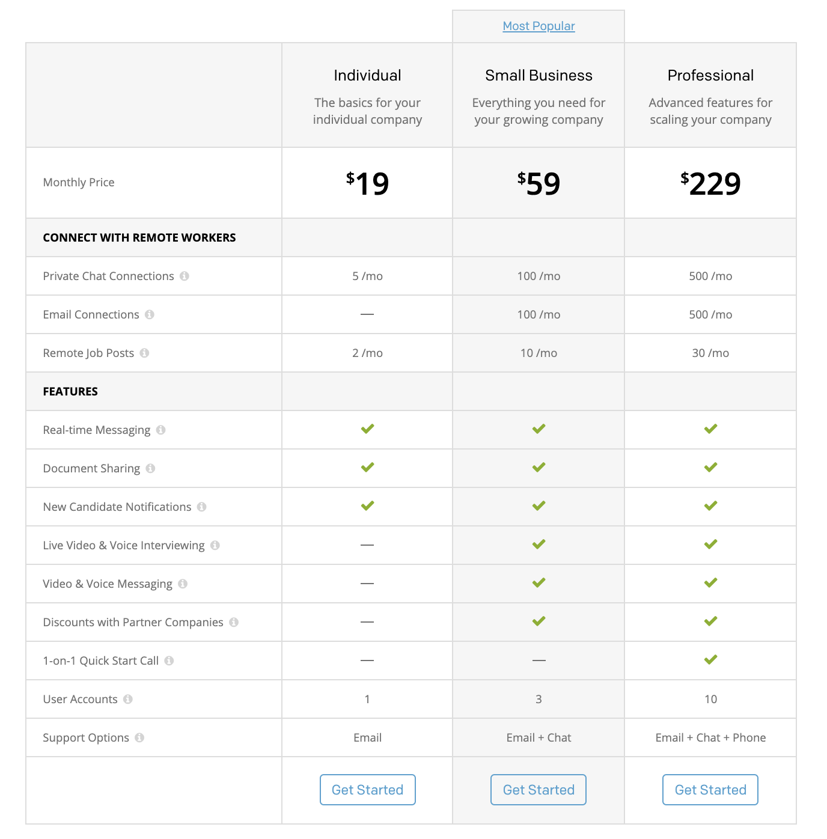Click the Individual plan $19 price
Screen dimensions: 827x839
[367, 183]
